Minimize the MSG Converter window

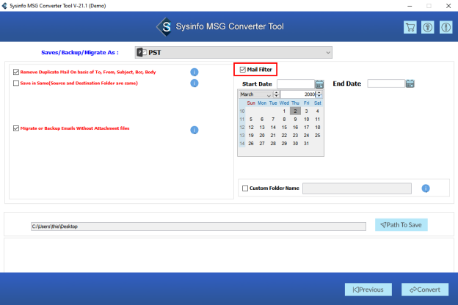pyautogui.click(x=410, y=6)
